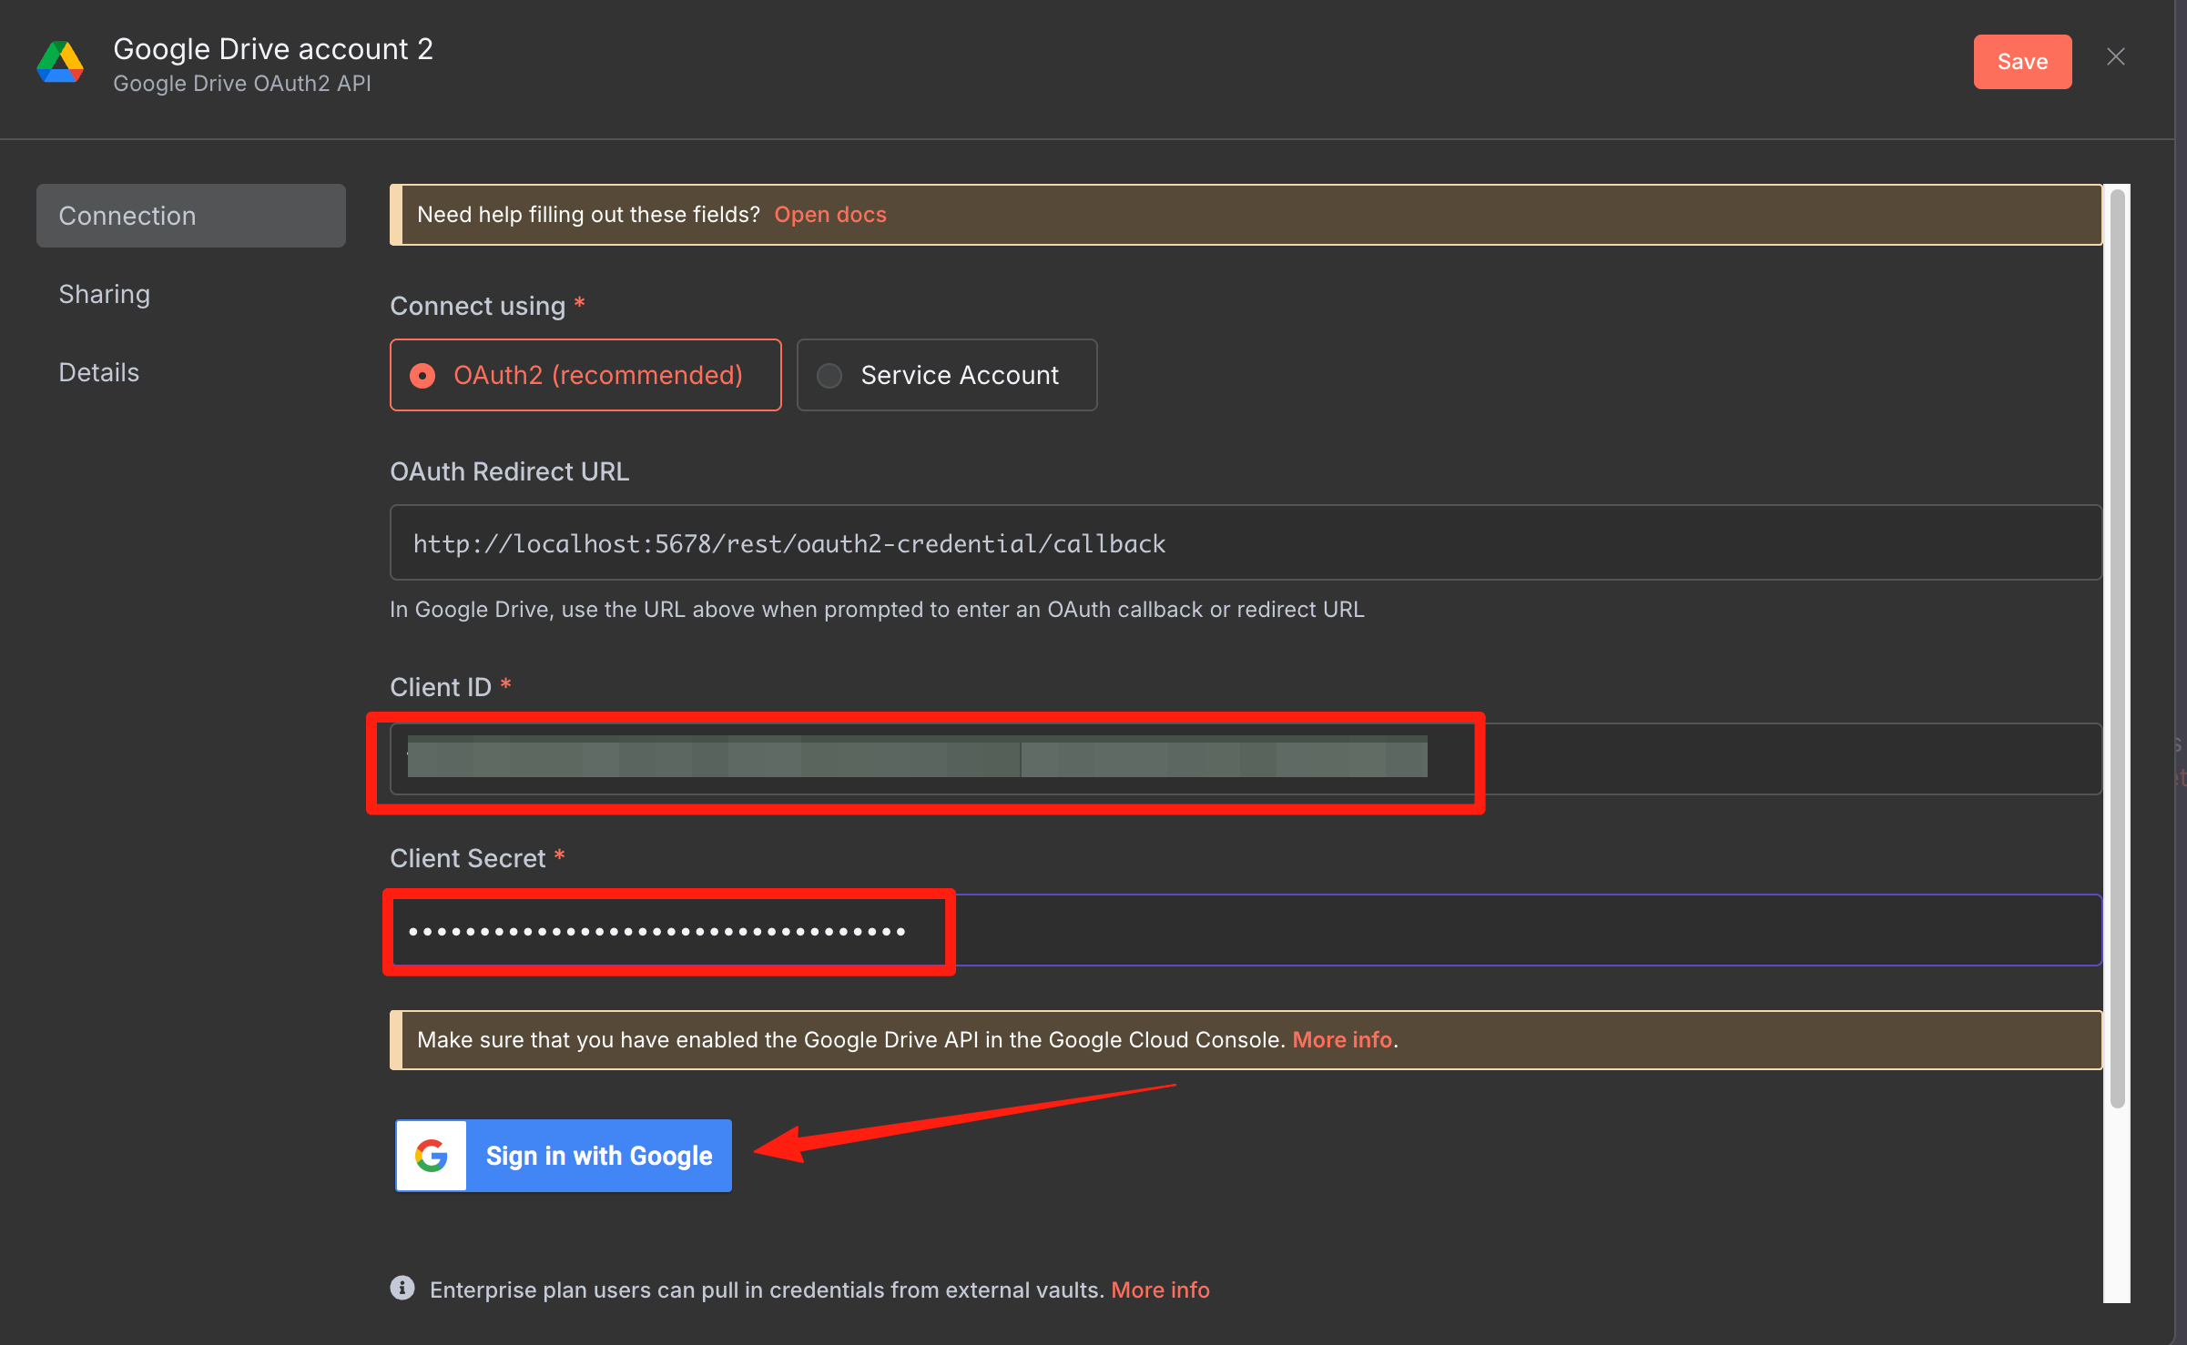2187x1345 pixels.
Task: Switch to the Sharing tab
Action: (x=105, y=294)
